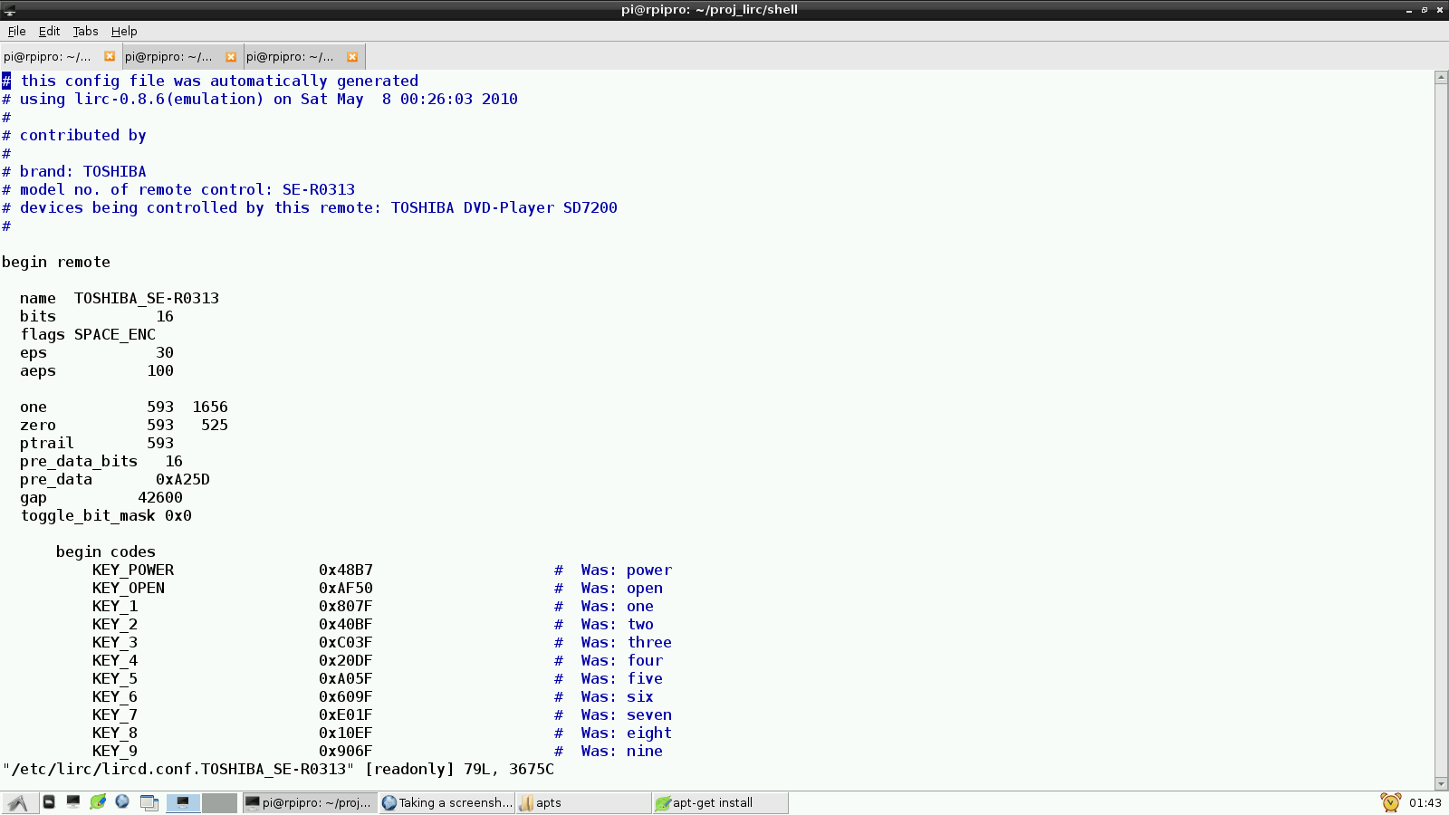Viewport: 1449px width, 815px height.
Task: Launch the black file manager icon in the panel
Action: 49,802
